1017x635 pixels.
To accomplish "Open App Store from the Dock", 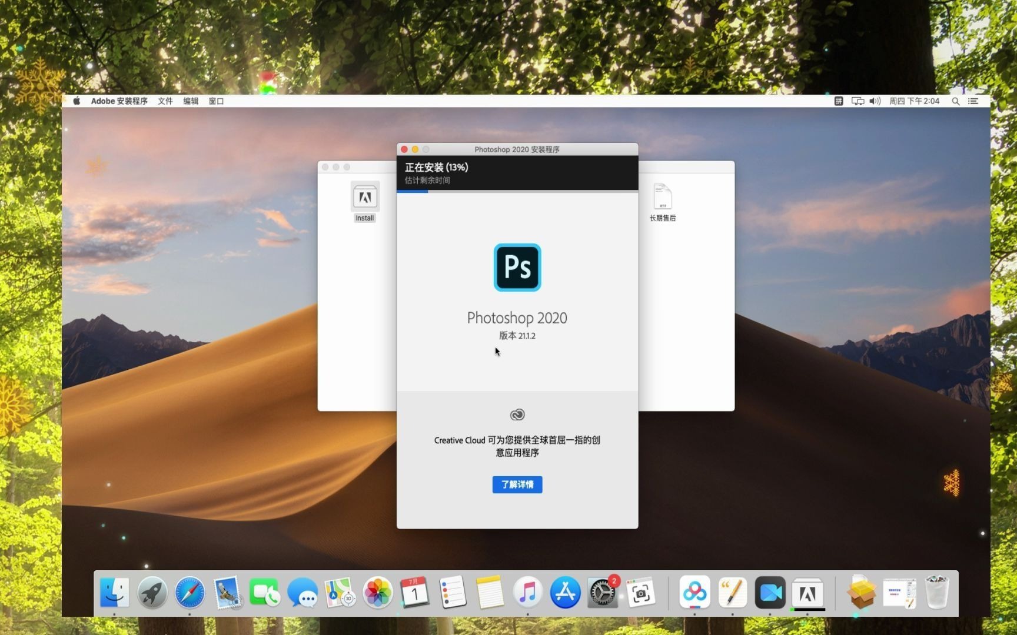I will pyautogui.click(x=565, y=592).
